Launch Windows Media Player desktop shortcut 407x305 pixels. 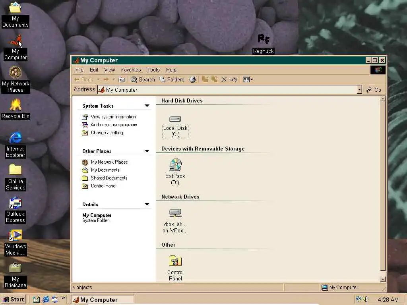16,243
